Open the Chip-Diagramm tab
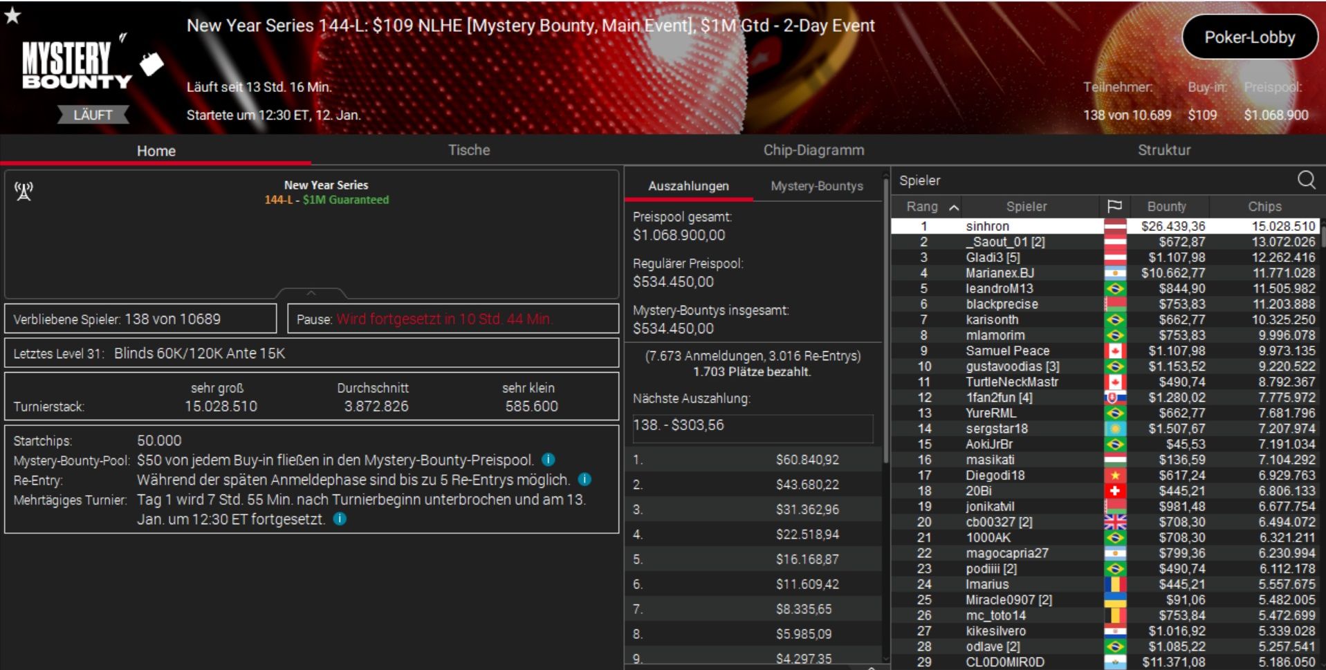Image resolution: width=1326 pixels, height=670 pixels. [x=813, y=150]
